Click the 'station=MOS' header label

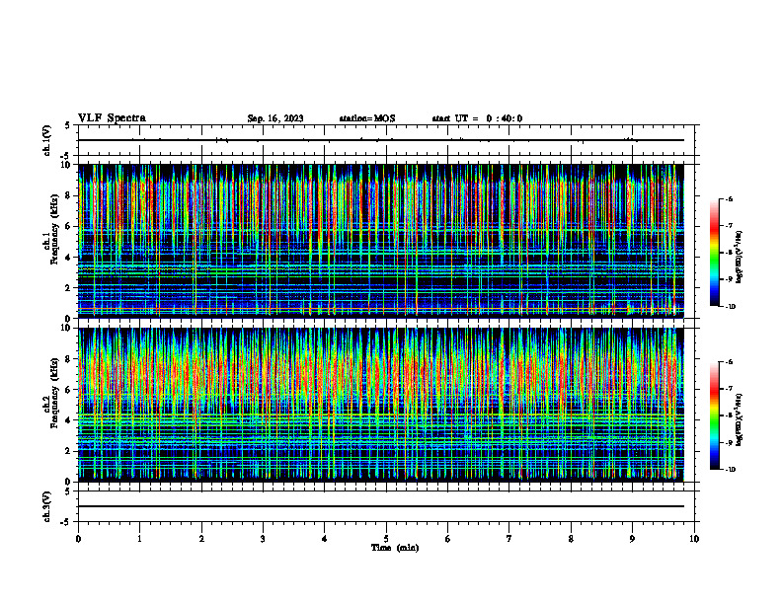click(367, 118)
